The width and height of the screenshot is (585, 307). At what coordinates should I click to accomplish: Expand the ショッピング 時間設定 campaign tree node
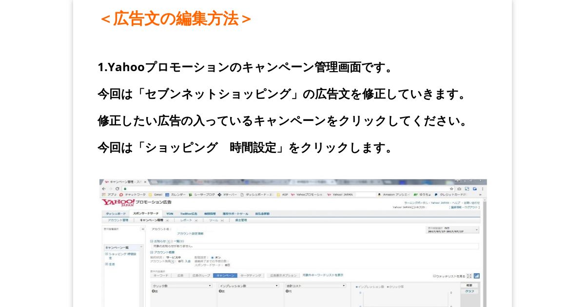tap(106, 254)
